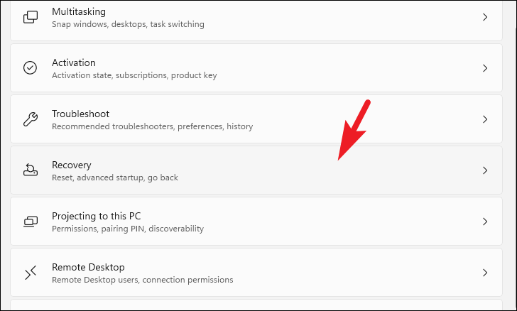
Task: Open the Activation settings title
Action: (74, 62)
